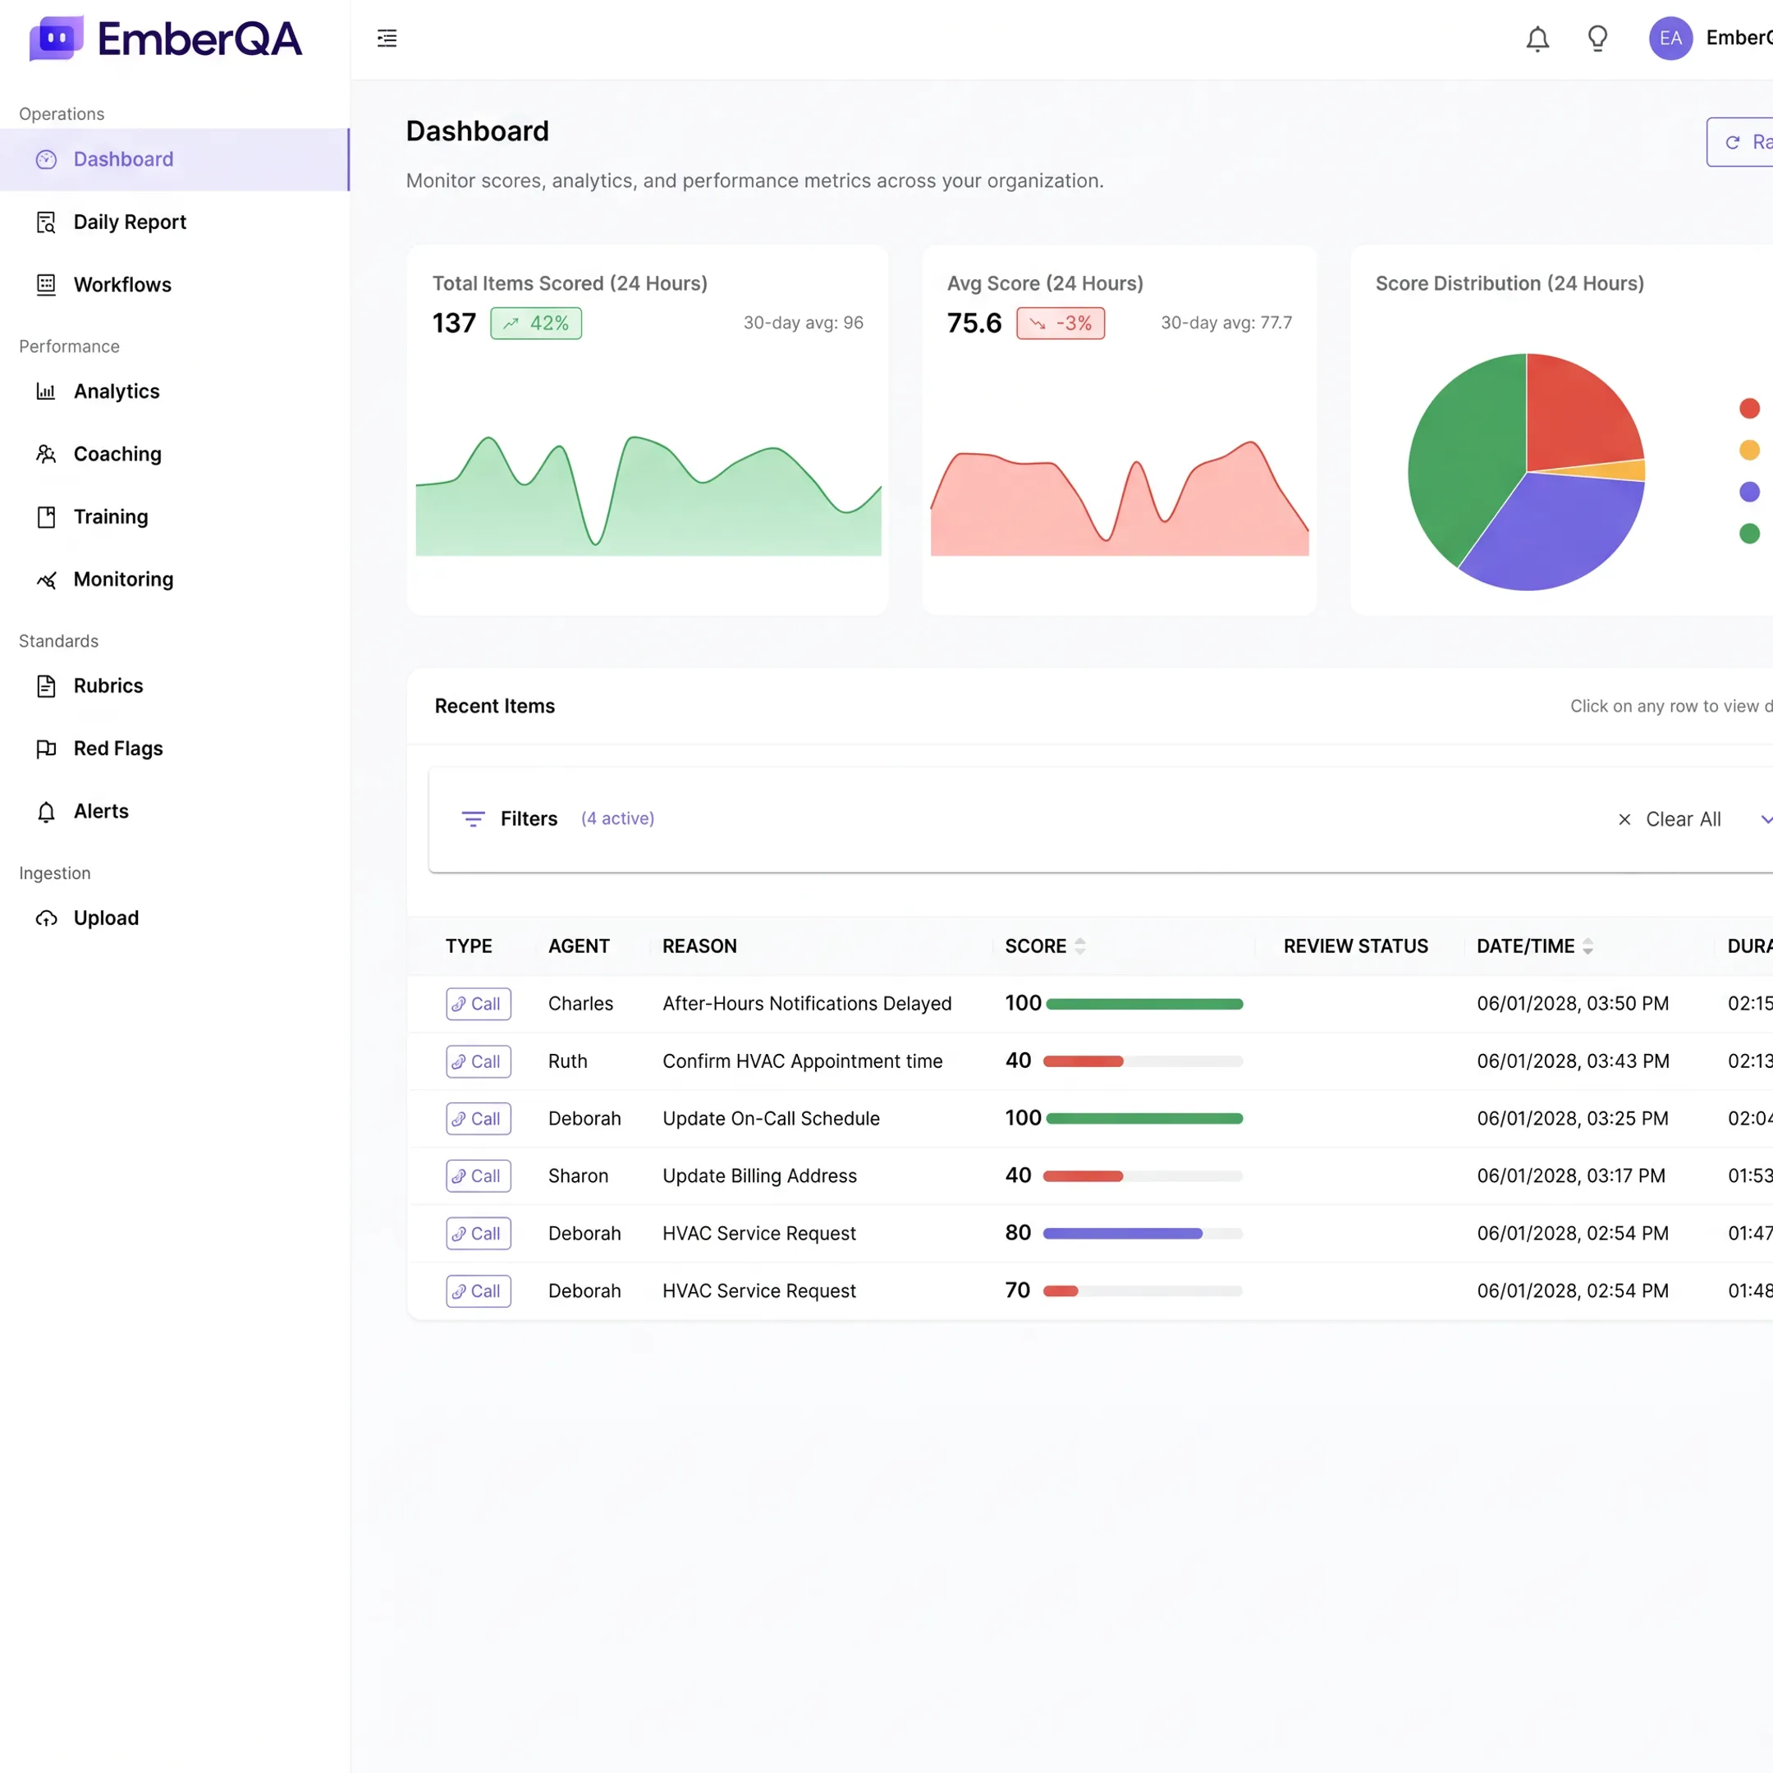Click the Alerts bell icon in sidebar
Screen dimensions: 1773x1773
pos(46,811)
